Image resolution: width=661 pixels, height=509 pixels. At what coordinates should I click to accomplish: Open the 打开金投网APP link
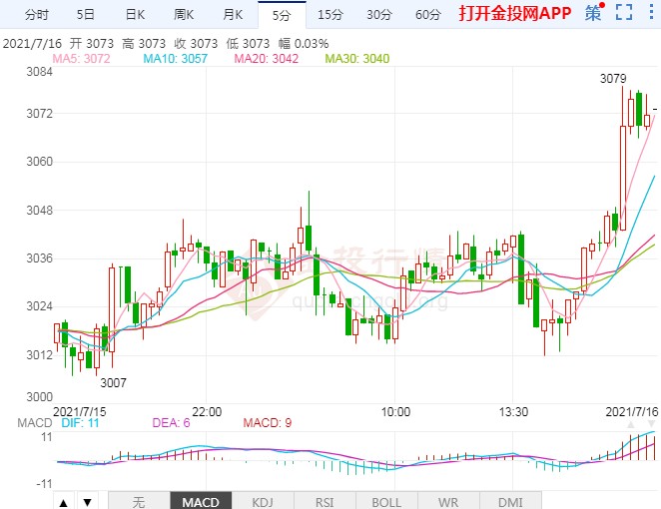coord(514,14)
